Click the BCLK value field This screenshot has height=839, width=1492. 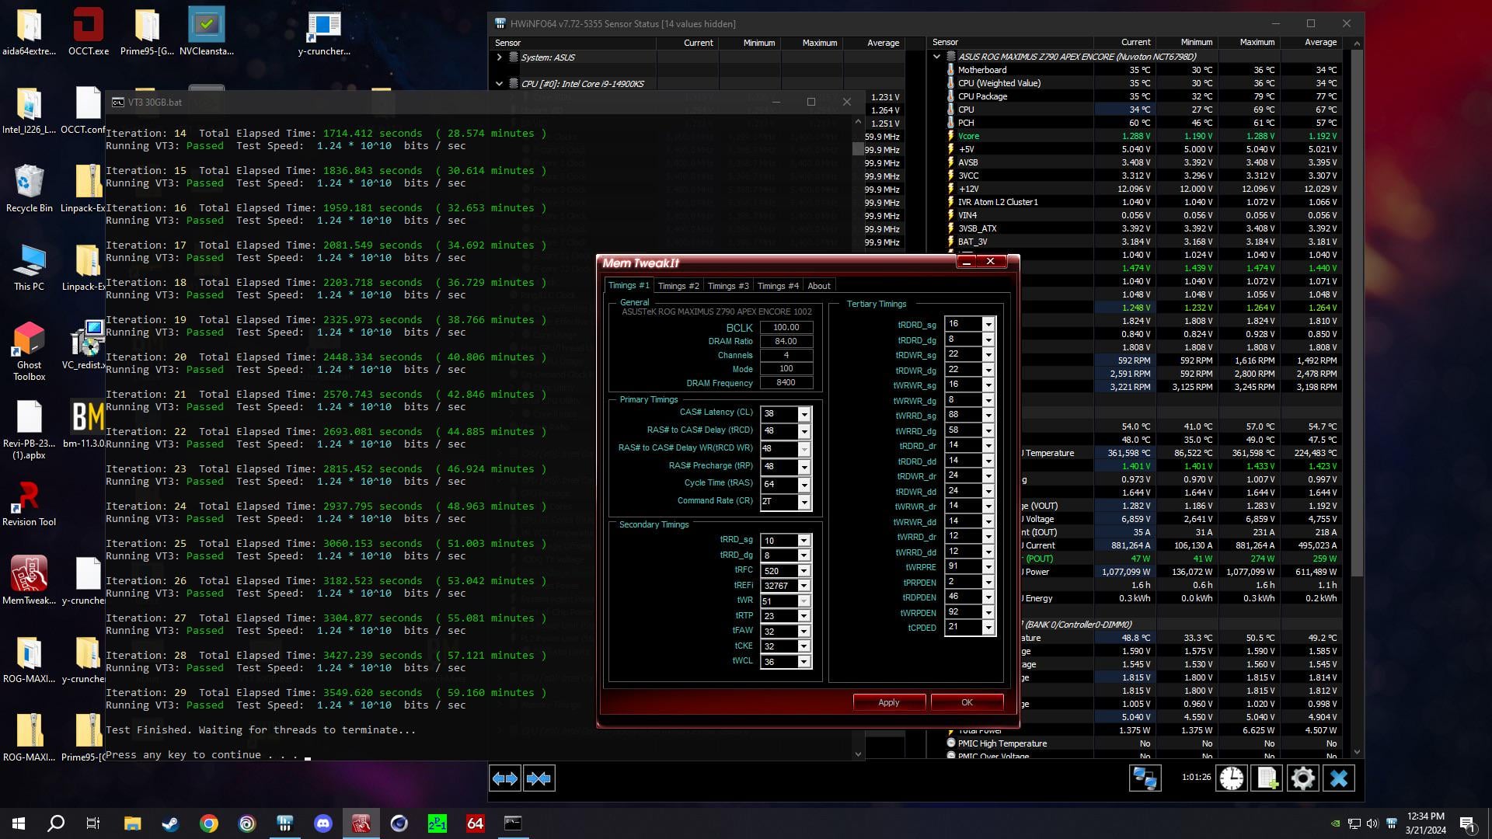coord(786,328)
